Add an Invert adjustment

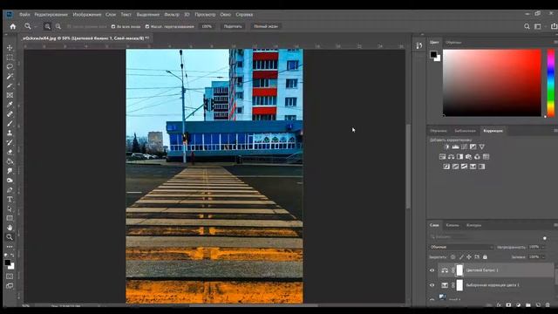446,167
